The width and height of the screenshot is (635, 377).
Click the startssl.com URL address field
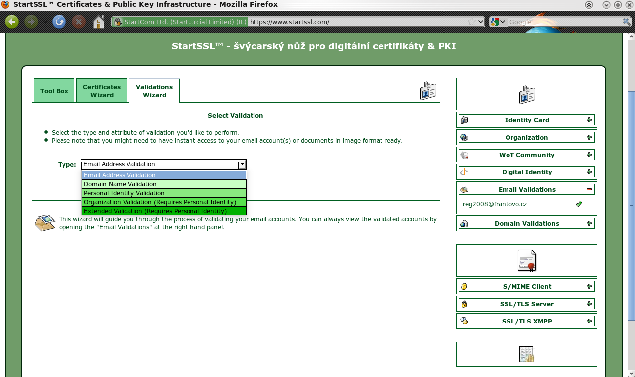[357, 22]
